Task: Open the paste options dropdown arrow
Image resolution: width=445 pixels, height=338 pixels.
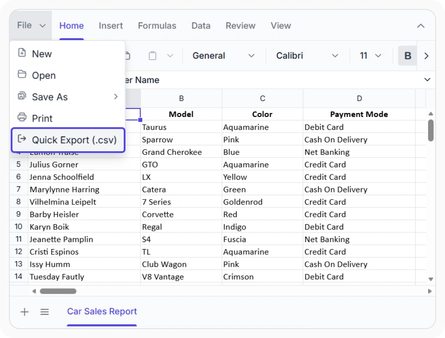Action: 170,56
